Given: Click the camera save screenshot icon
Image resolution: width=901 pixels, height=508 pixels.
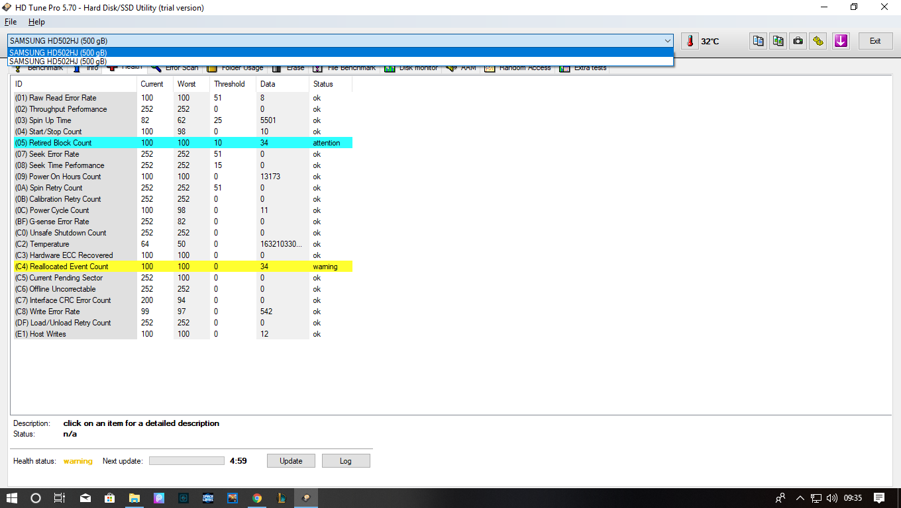Looking at the screenshot, I should (x=798, y=41).
